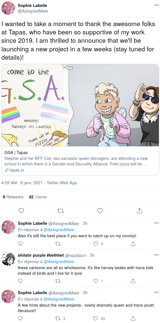160x323 pixels.
Task: Retweet the 'overly dramatic queer' hints reply
Action: [x=58, y=319]
